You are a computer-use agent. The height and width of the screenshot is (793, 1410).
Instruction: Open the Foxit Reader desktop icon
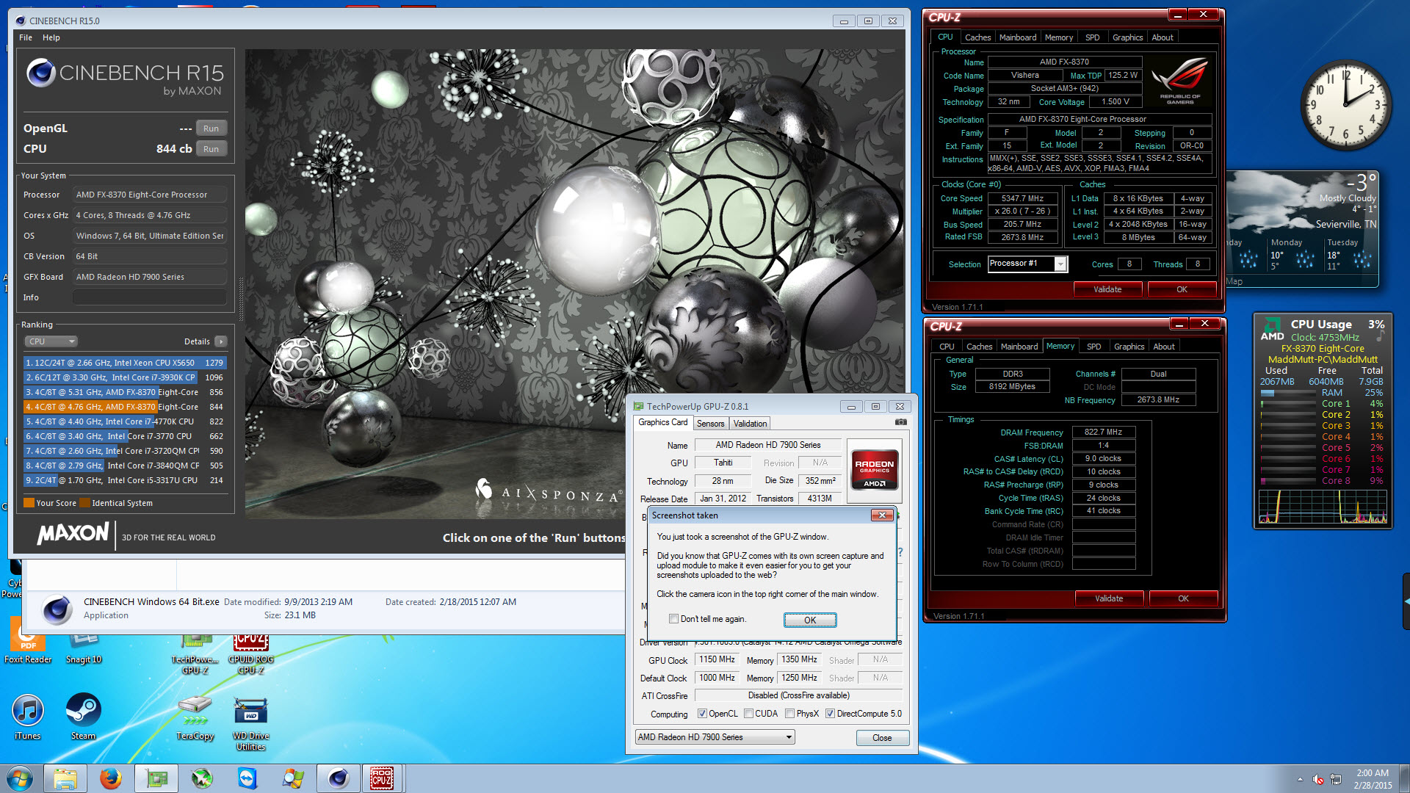point(28,640)
